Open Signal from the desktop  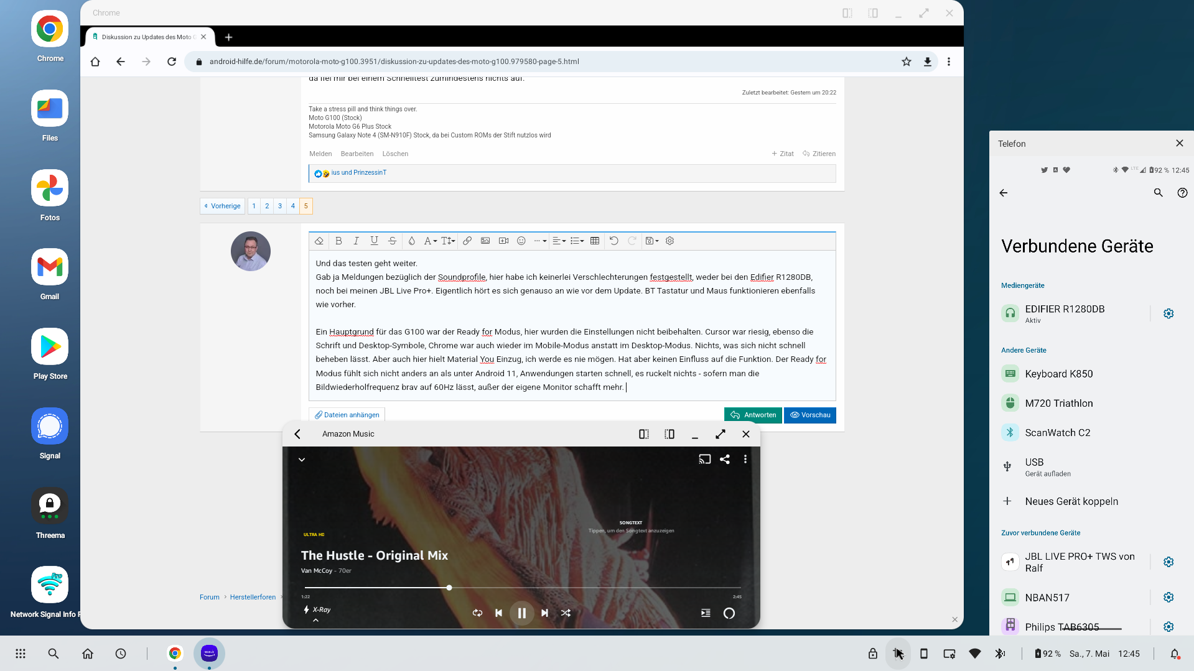point(50,433)
